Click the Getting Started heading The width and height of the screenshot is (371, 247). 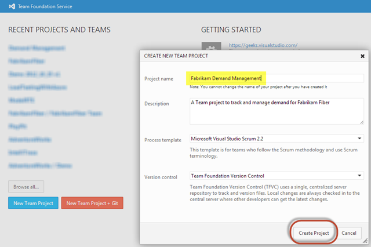[231, 30]
